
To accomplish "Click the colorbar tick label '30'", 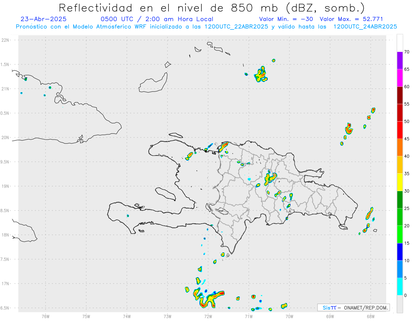I will coord(407,191).
